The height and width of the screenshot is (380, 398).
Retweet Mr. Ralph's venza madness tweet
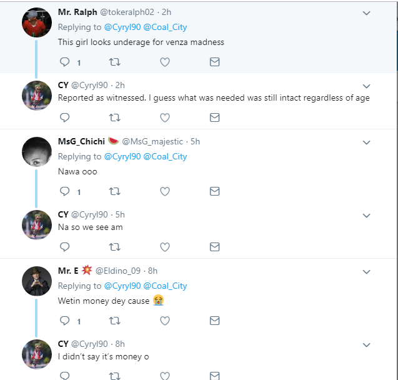tap(115, 62)
